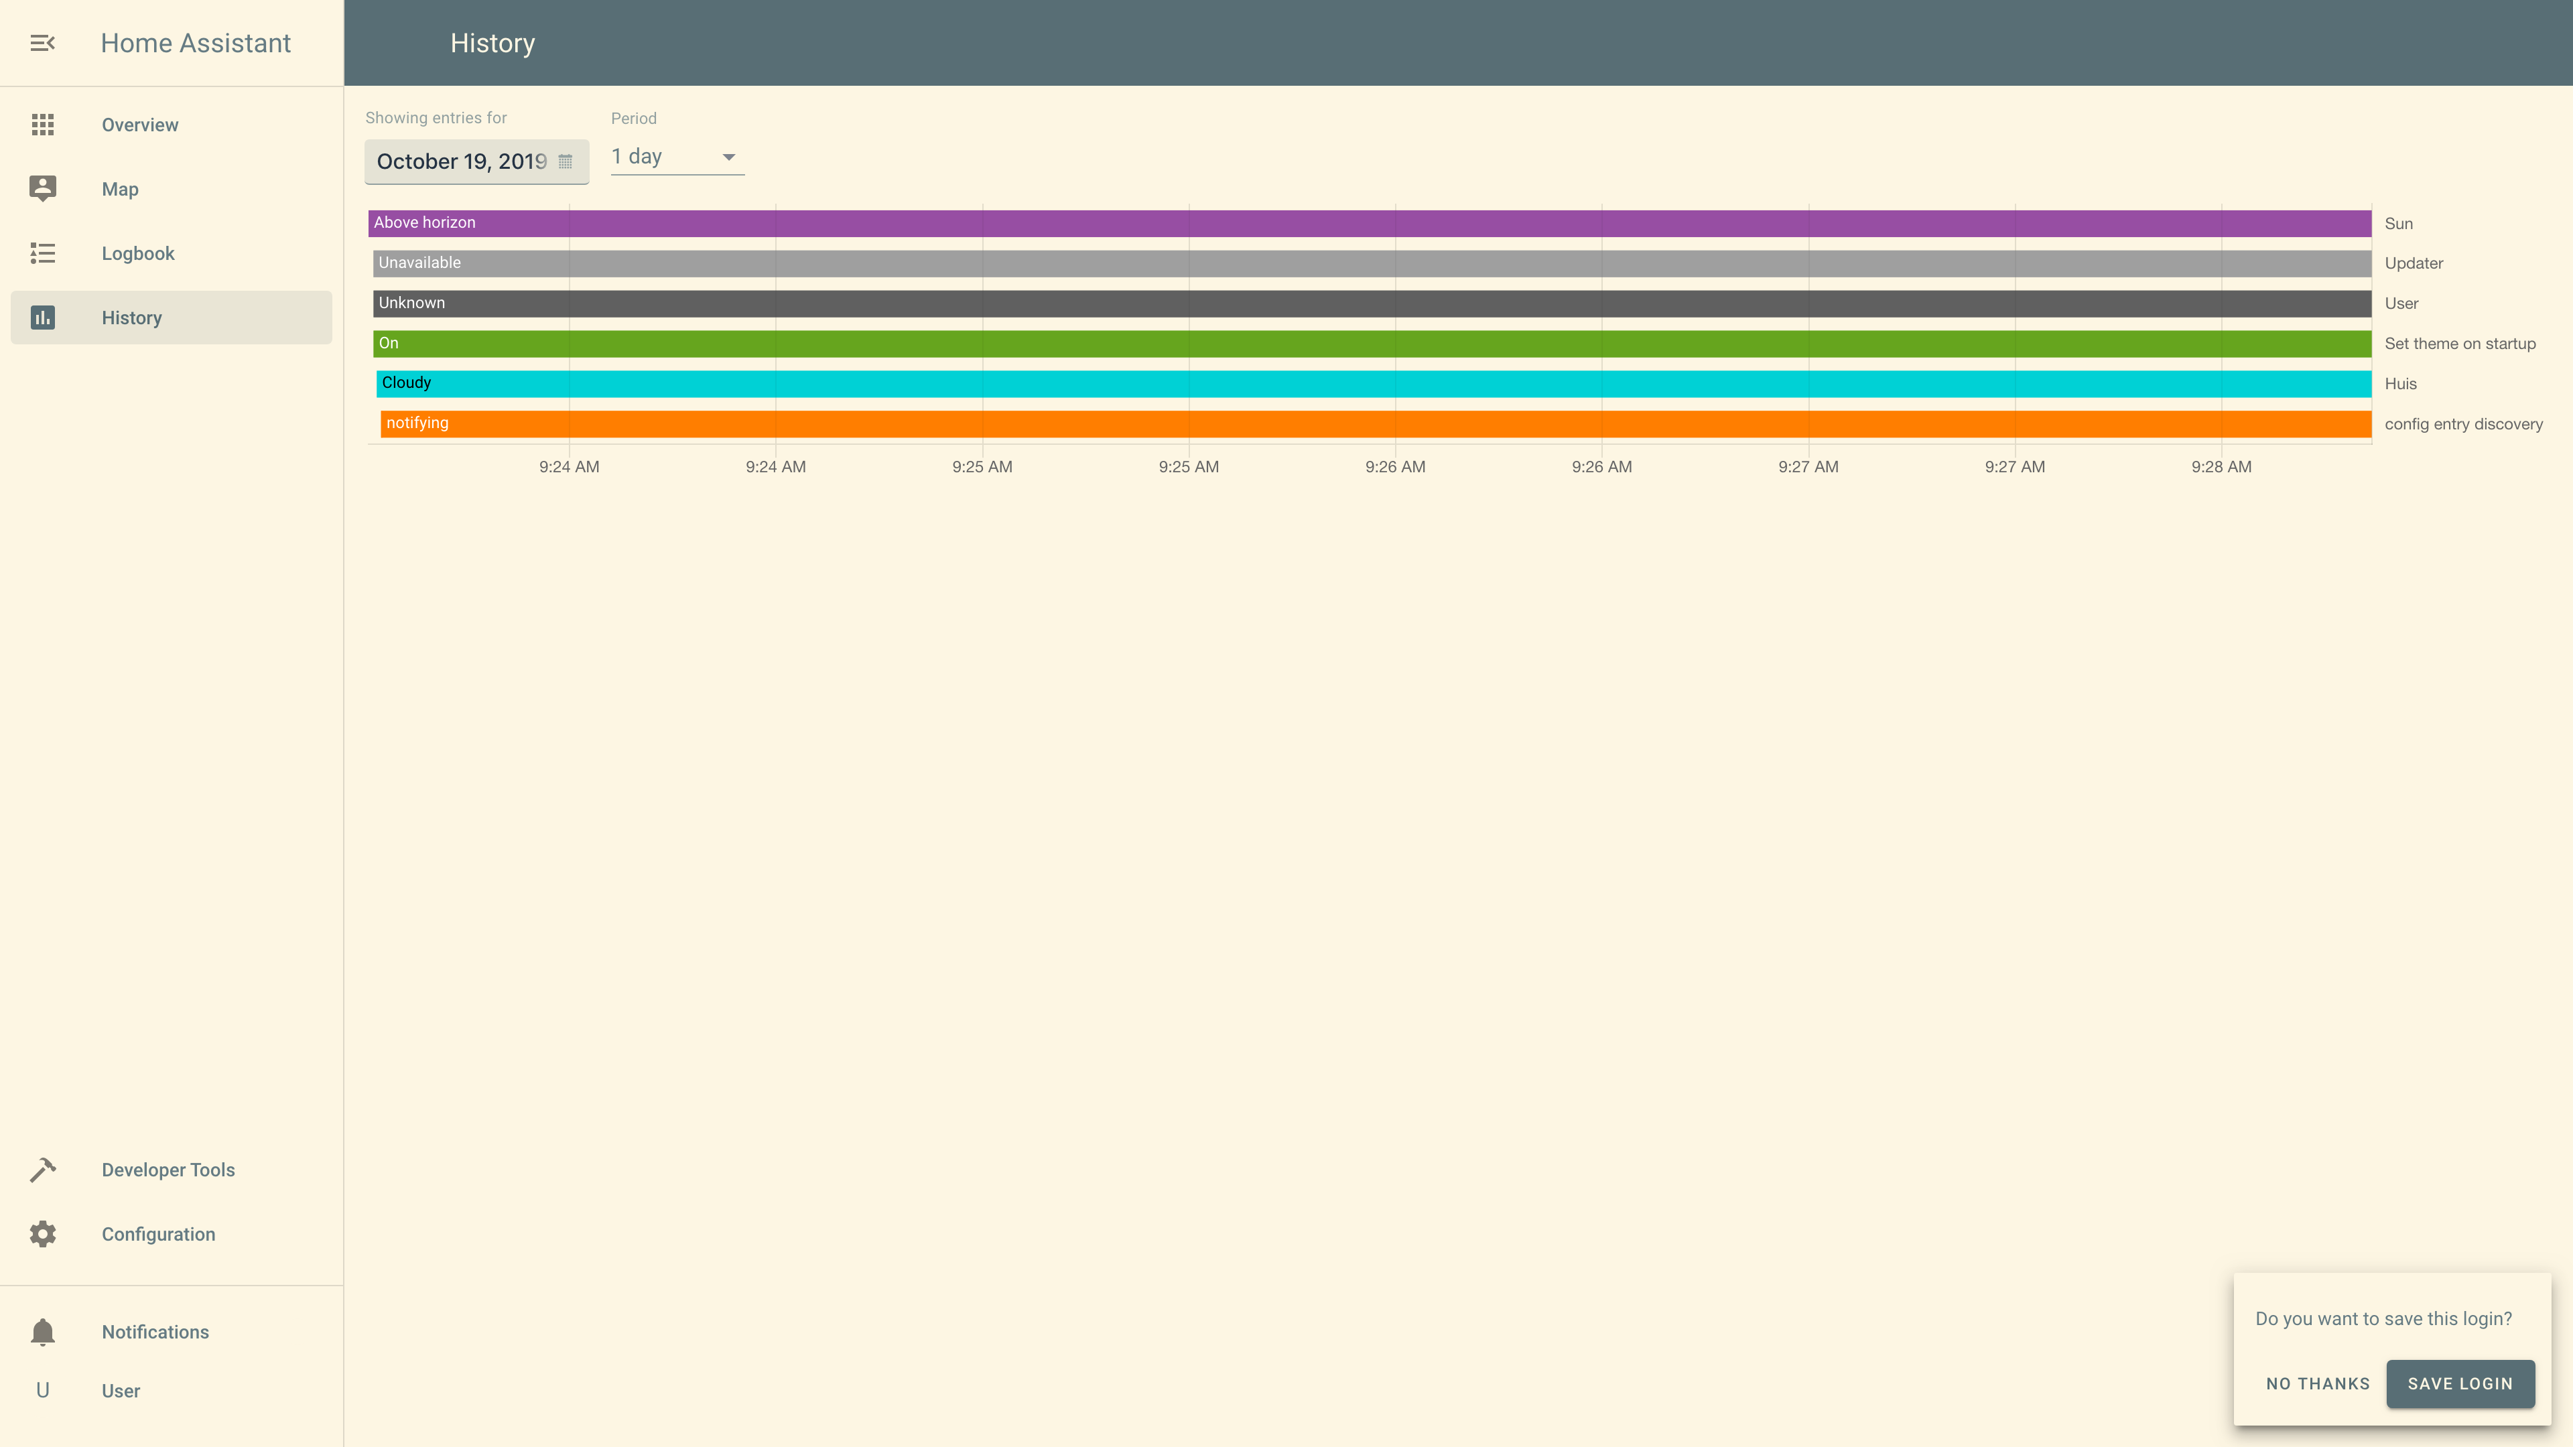This screenshot has width=2573, height=1447.
Task: Click the User avatar letter U
Action: point(42,1391)
